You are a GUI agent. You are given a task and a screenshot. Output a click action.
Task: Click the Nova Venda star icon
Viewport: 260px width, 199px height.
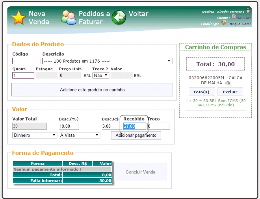(x=18, y=18)
